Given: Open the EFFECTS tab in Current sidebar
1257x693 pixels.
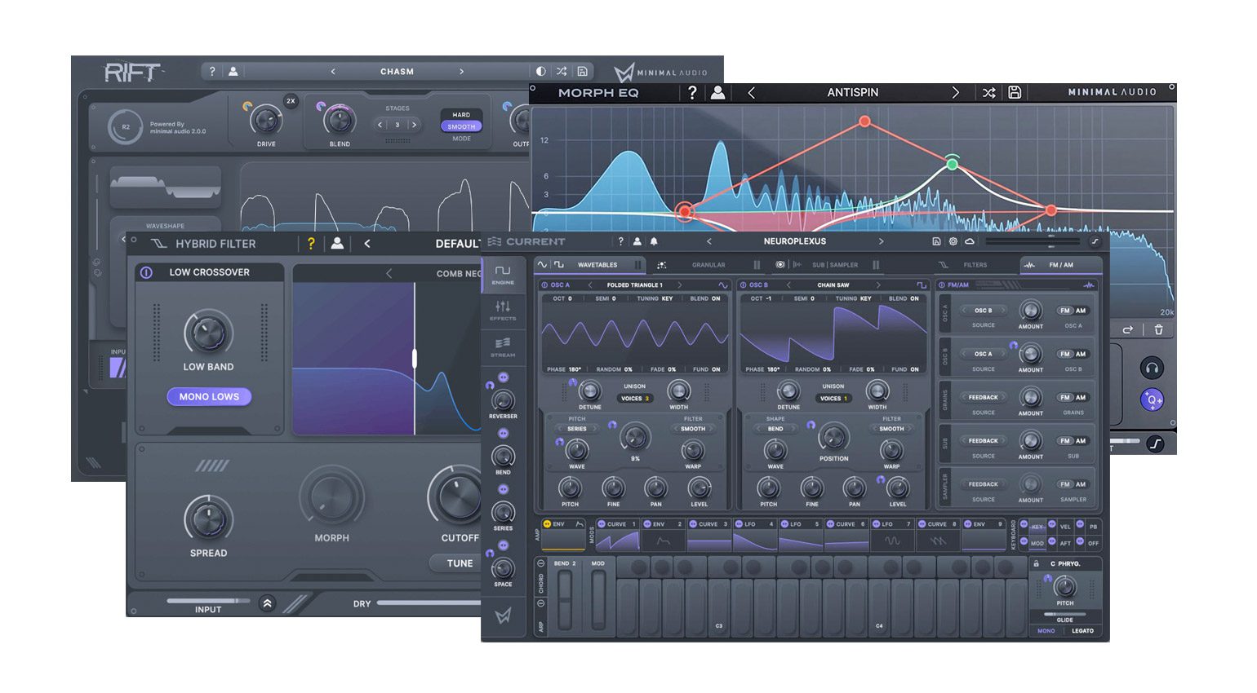Looking at the screenshot, I should click(503, 310).
